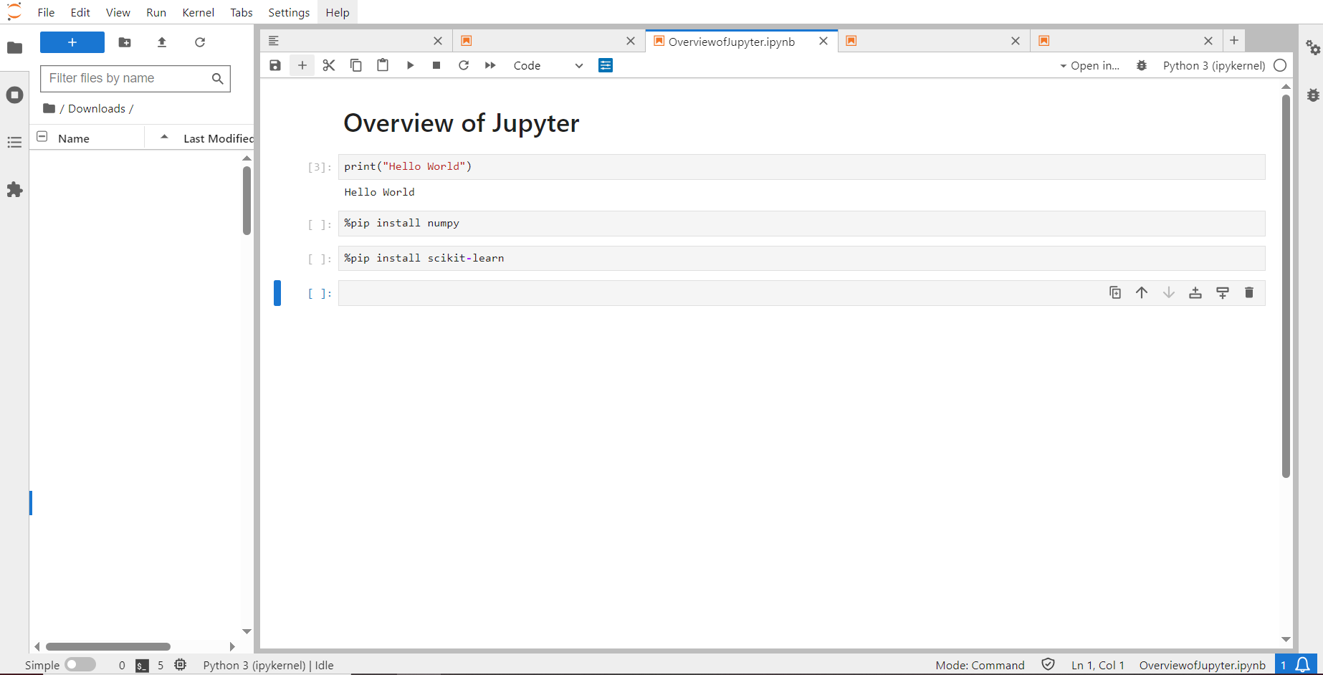Image resolution: width=1323 pixels, height=675 pixels.
Task: Upload files using the upload icon
Action: [x=162, y=42]
